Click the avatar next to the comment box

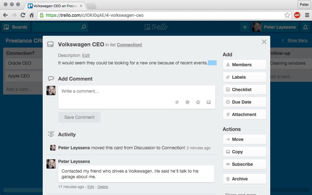(51, 91)
